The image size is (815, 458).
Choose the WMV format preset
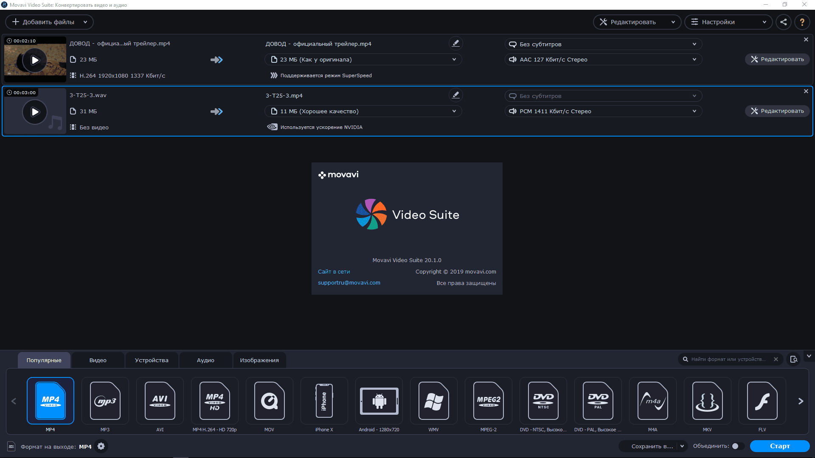click(433, 401)
